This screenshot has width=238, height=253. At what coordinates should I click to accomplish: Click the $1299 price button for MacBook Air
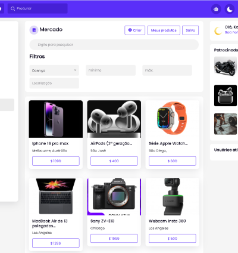pyautogui.click(x=56, y=243)
